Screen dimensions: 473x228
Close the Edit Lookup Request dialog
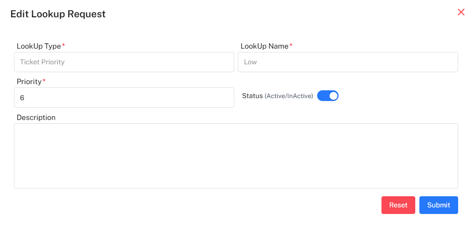pos(461,12)
